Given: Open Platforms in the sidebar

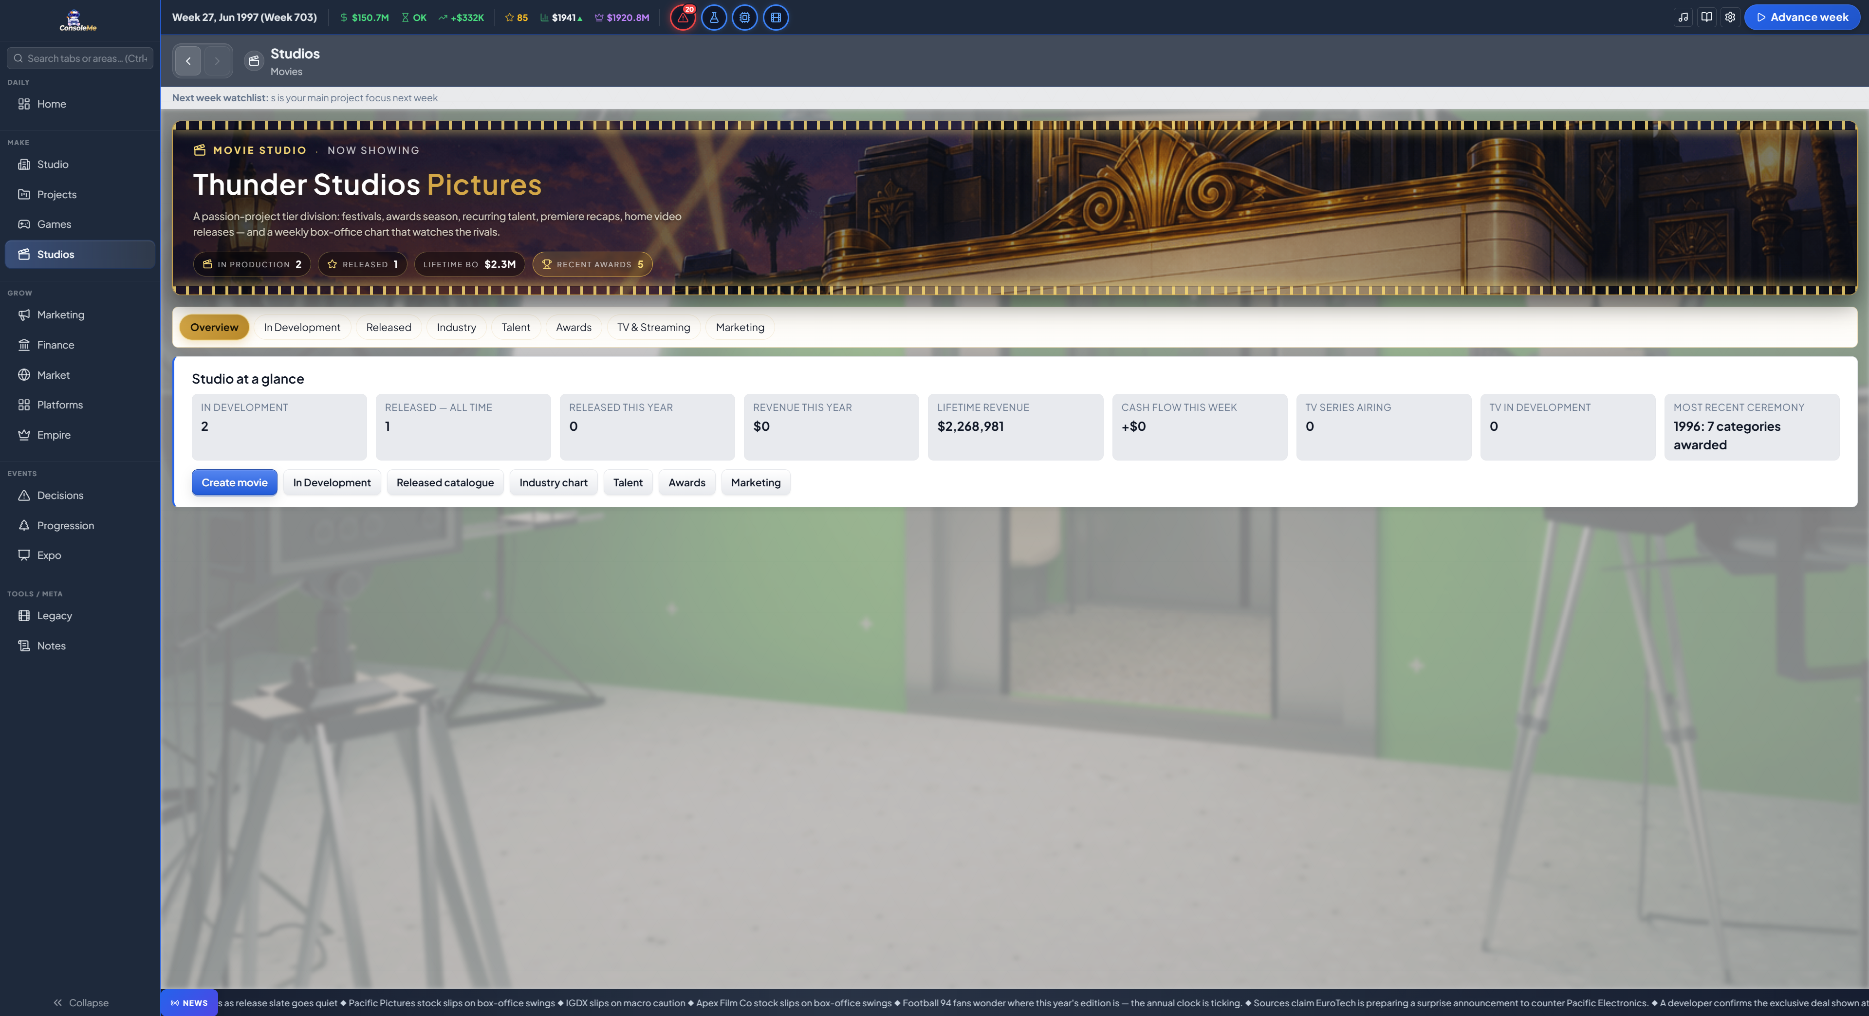Looking at the screenshot, I should 80,405.
